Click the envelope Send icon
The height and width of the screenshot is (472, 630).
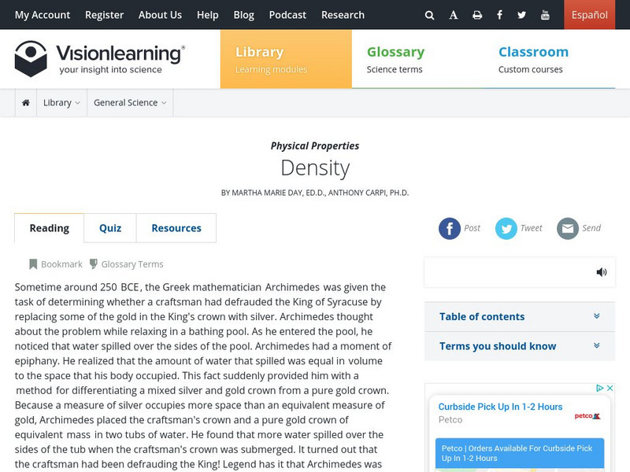point(568,228)
